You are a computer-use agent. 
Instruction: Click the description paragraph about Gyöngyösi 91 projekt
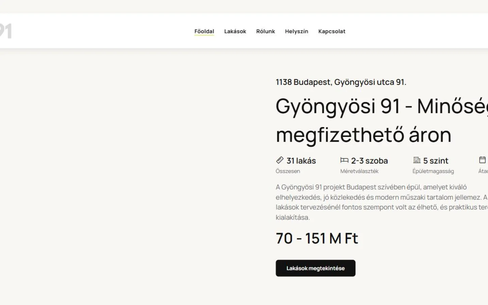(x=382, y=202)
